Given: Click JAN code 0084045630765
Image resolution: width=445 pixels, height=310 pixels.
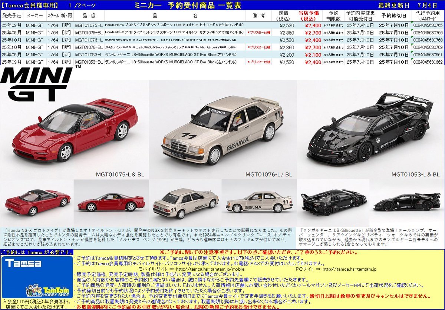Looking at the screenshot, I should click(x=428, y=25).
